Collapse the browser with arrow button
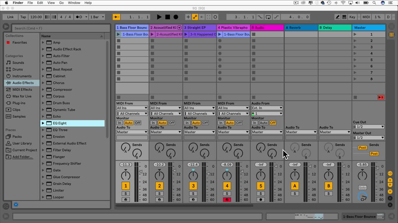 (6, 27)
